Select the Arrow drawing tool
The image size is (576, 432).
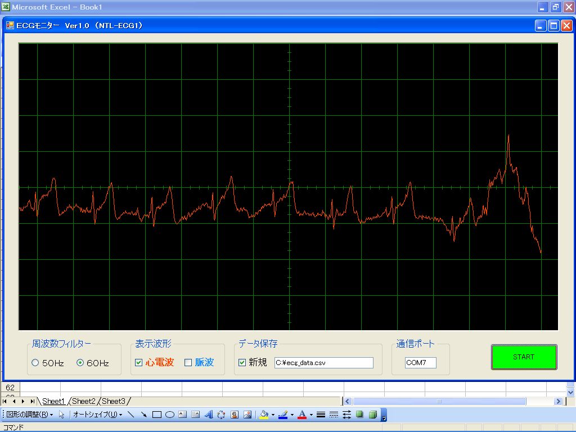143,415
